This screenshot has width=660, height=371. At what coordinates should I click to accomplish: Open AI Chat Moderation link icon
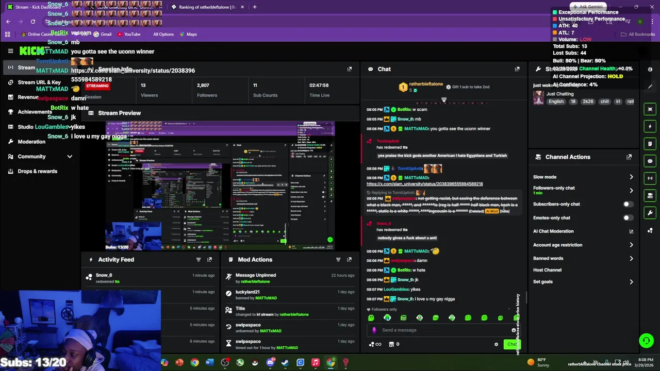pos(631,231)
